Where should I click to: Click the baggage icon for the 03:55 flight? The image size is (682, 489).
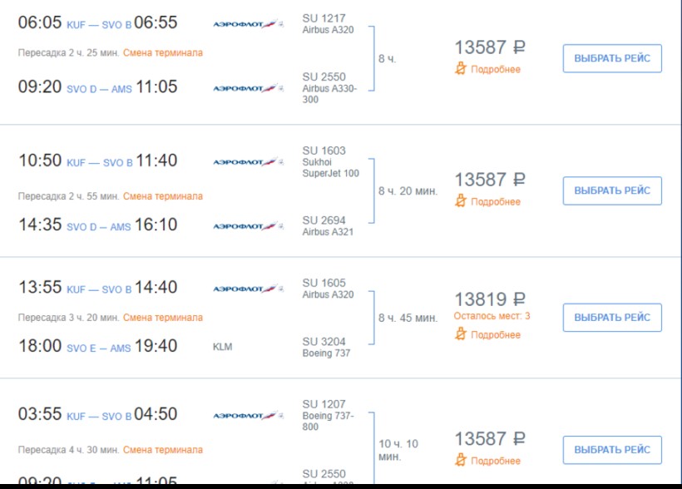[461, 461]
